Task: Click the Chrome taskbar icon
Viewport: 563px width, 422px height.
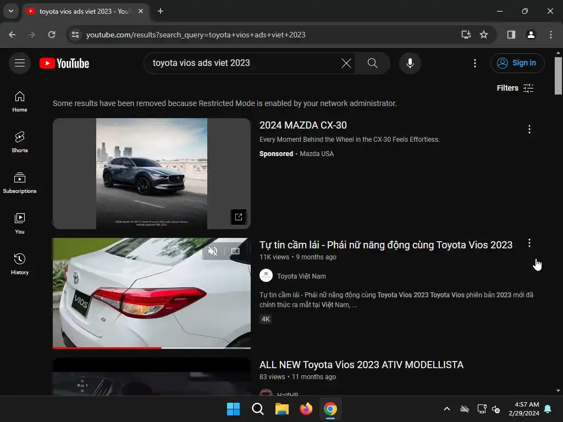Action: tap(330, 409)
